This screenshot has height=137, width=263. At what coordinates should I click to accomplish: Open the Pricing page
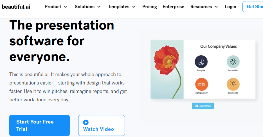pyautogui.click(x=150, y=7)
